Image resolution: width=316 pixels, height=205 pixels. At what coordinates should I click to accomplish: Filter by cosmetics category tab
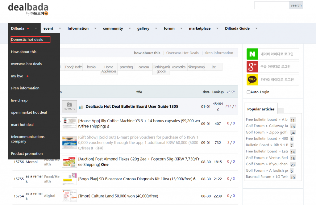(x=179, y=67)
